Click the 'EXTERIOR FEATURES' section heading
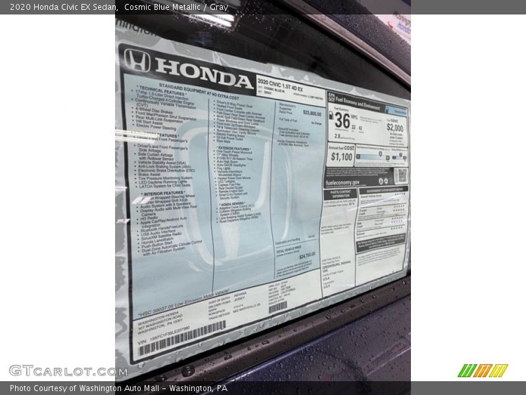The height and width of the screenshot is (395, 526). (x=234, y=149)
